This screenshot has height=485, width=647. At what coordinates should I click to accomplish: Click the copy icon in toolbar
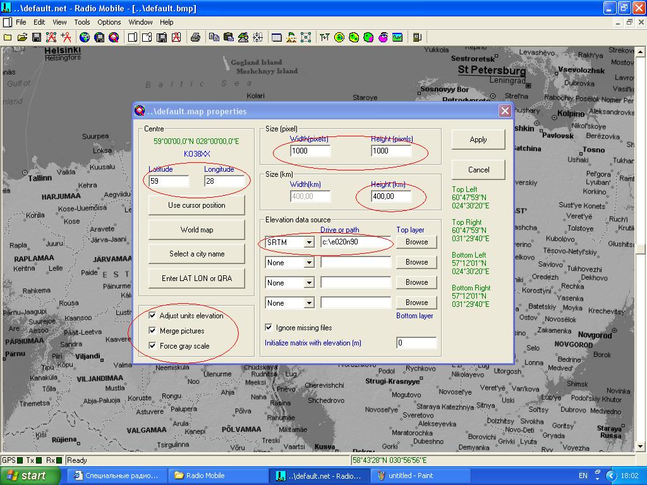(214, 37)
